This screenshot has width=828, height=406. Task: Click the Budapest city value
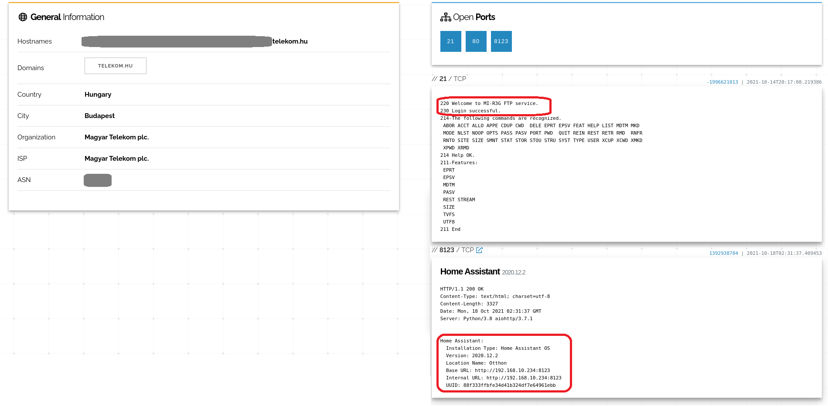click(99, 116)
